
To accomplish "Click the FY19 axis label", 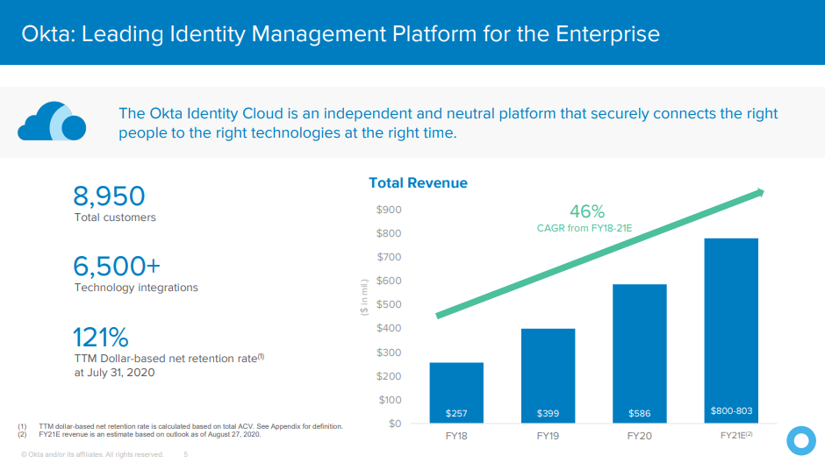I will pos(548,436).
